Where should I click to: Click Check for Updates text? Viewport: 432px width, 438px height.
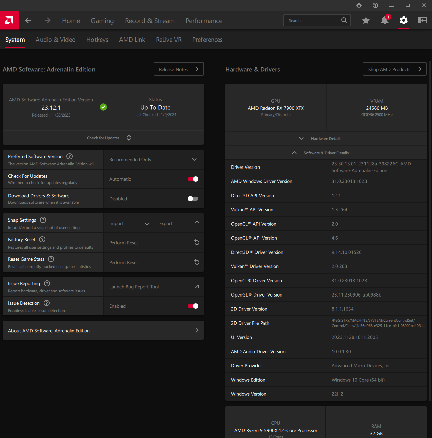103,138
